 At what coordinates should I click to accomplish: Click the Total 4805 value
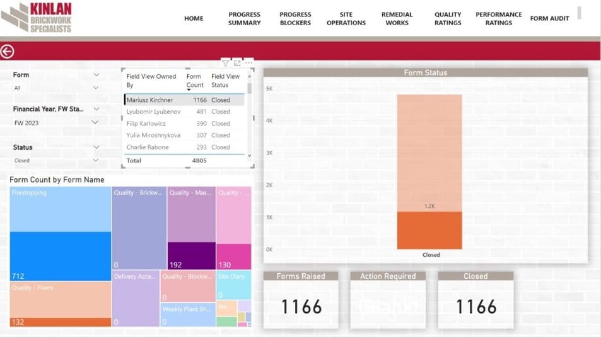pyautogui.click(x=199, y=161)
